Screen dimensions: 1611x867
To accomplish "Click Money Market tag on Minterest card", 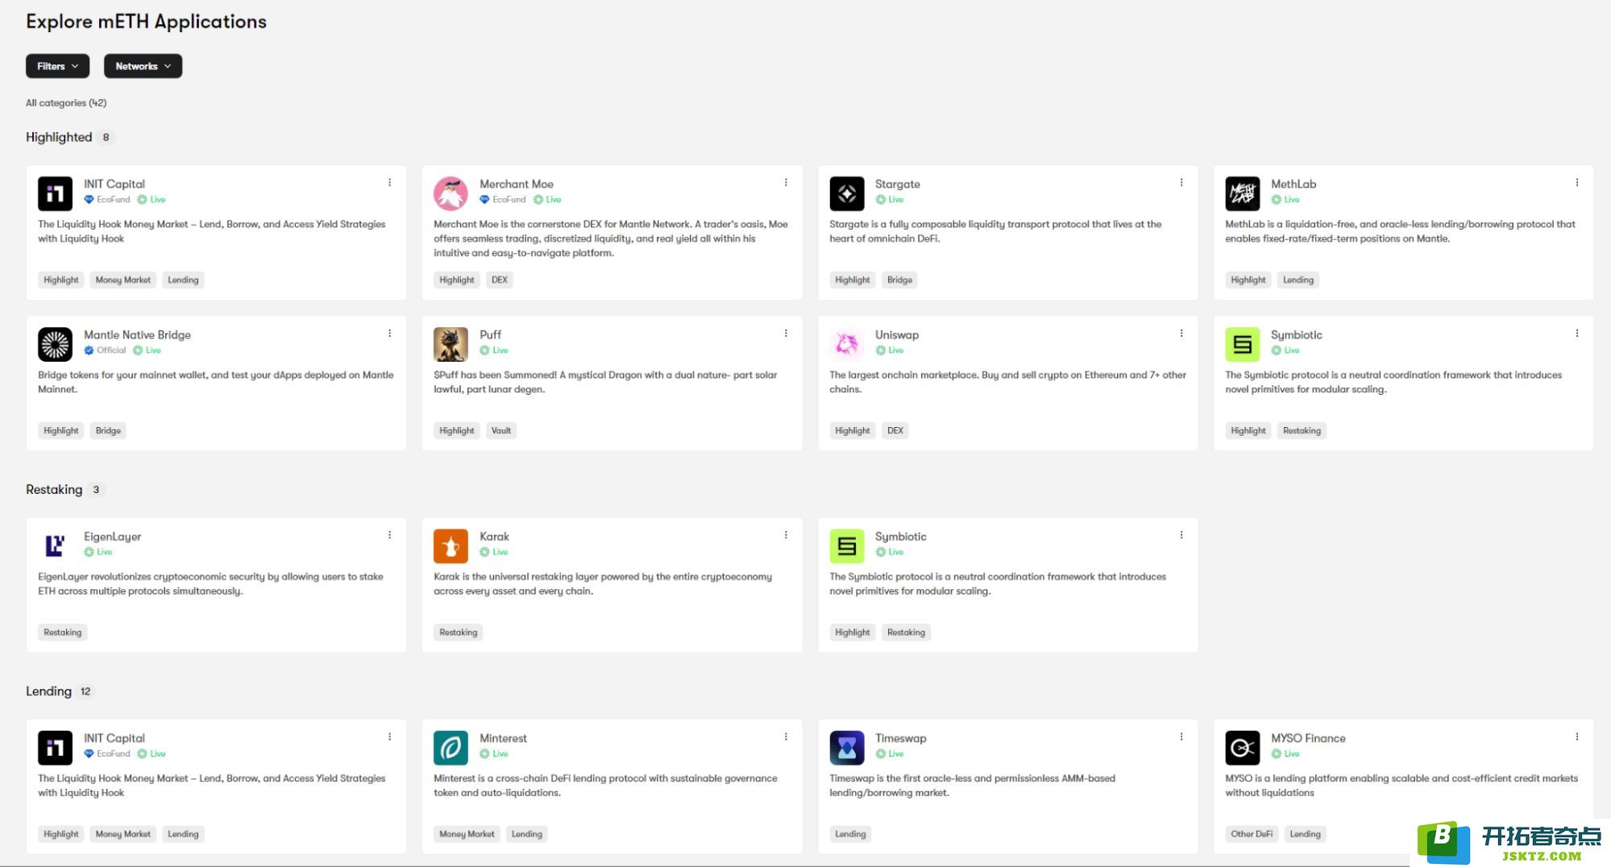I will point(467,834).
